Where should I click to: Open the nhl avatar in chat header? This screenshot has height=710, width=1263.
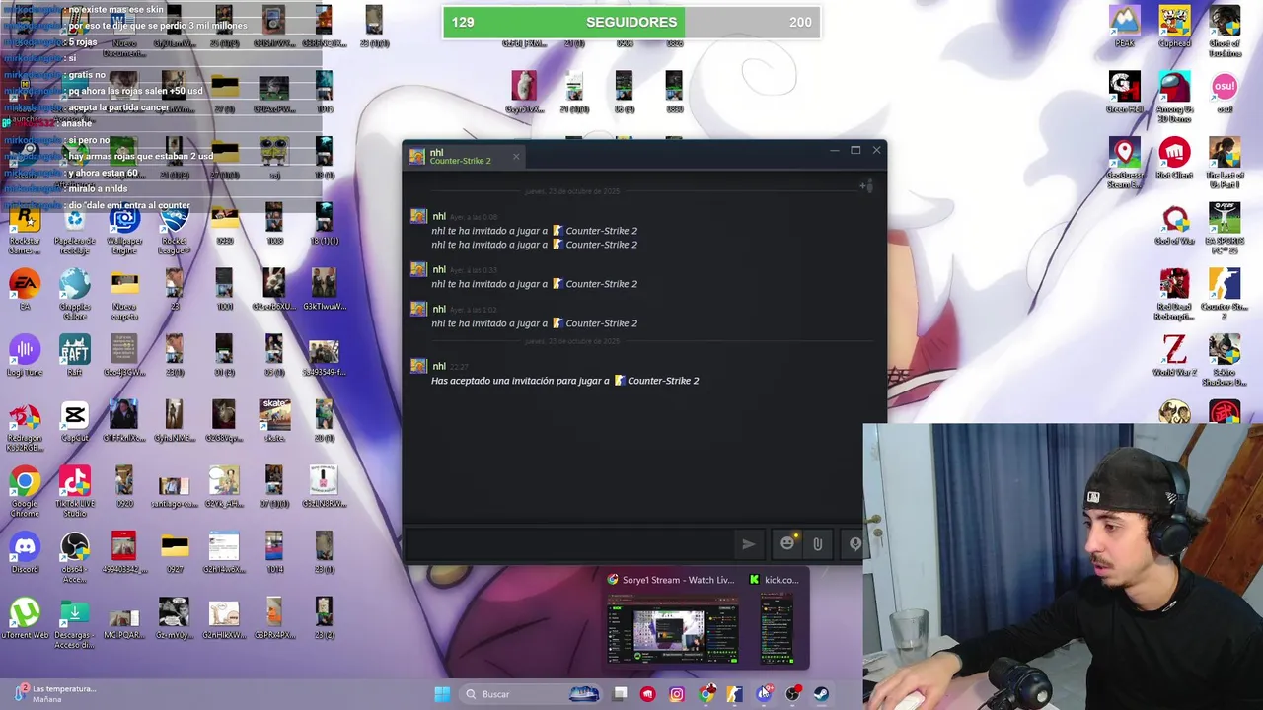(416, 156)
